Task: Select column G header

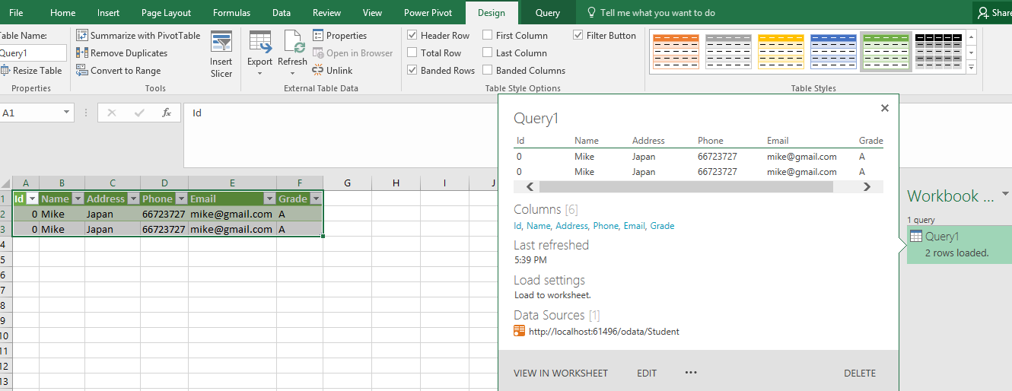Action: coord(347,183)
